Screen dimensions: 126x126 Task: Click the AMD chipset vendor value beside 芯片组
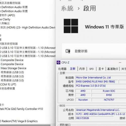coord(83,91)
